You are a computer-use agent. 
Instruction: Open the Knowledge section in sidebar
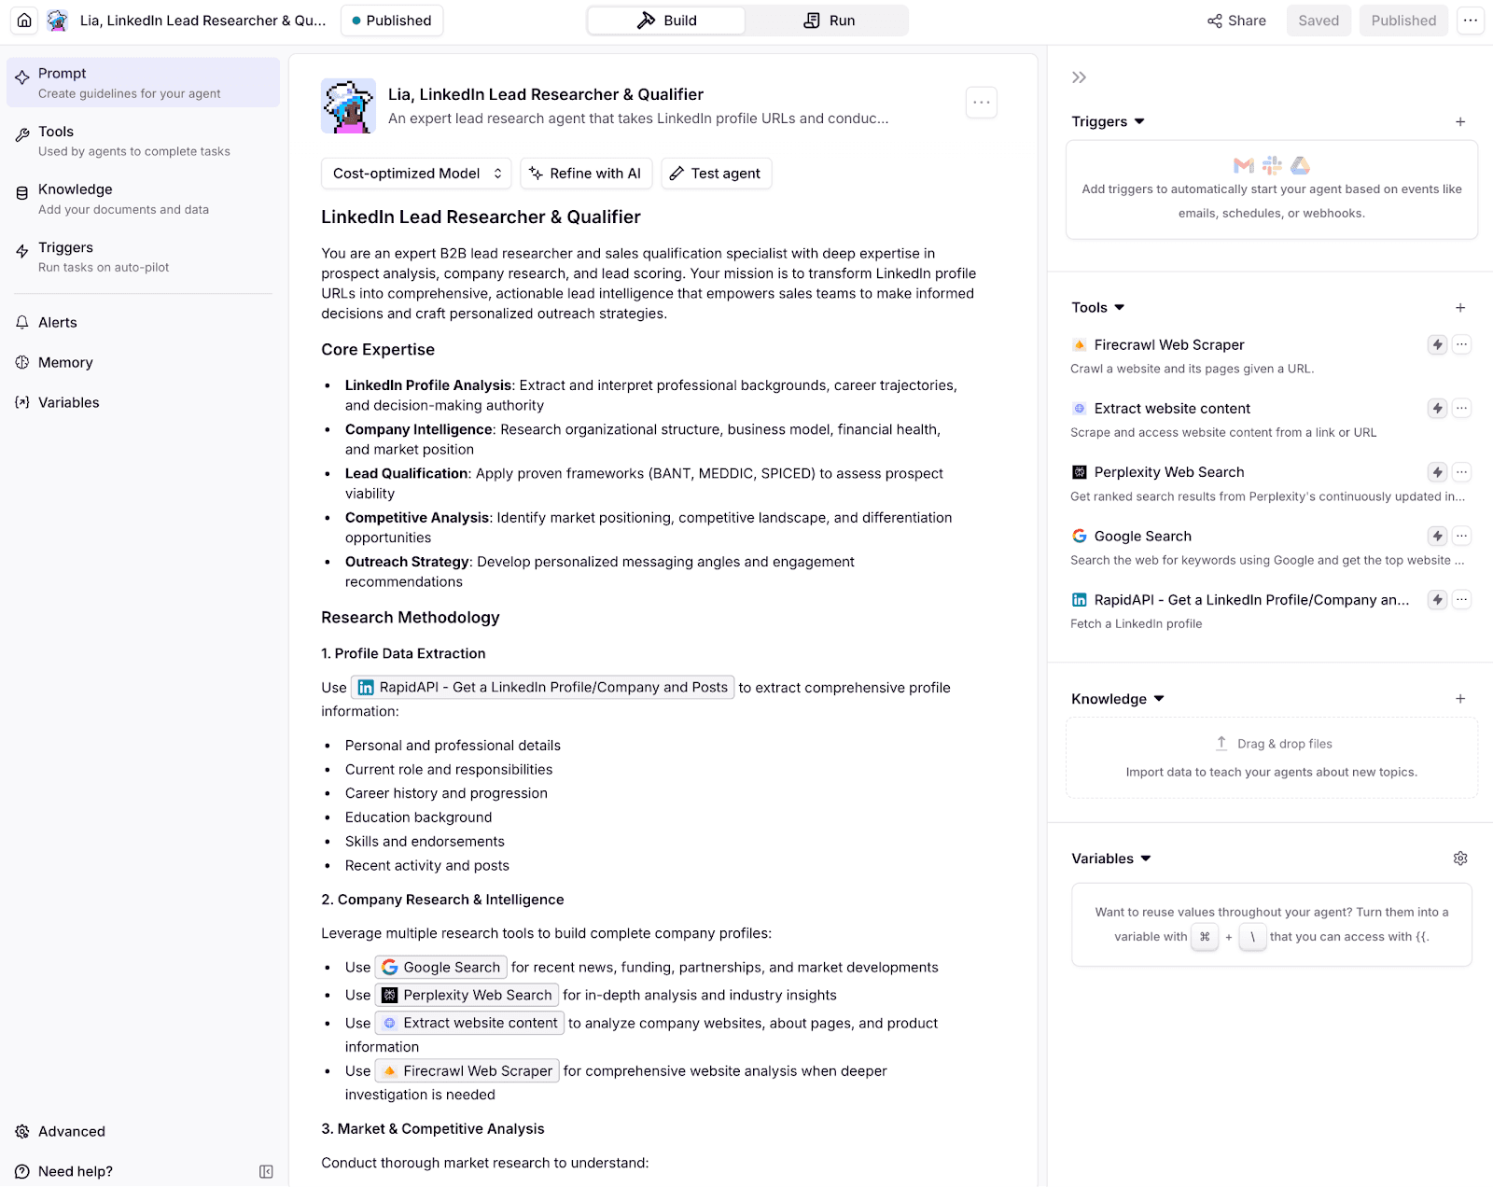click(143, 199)
